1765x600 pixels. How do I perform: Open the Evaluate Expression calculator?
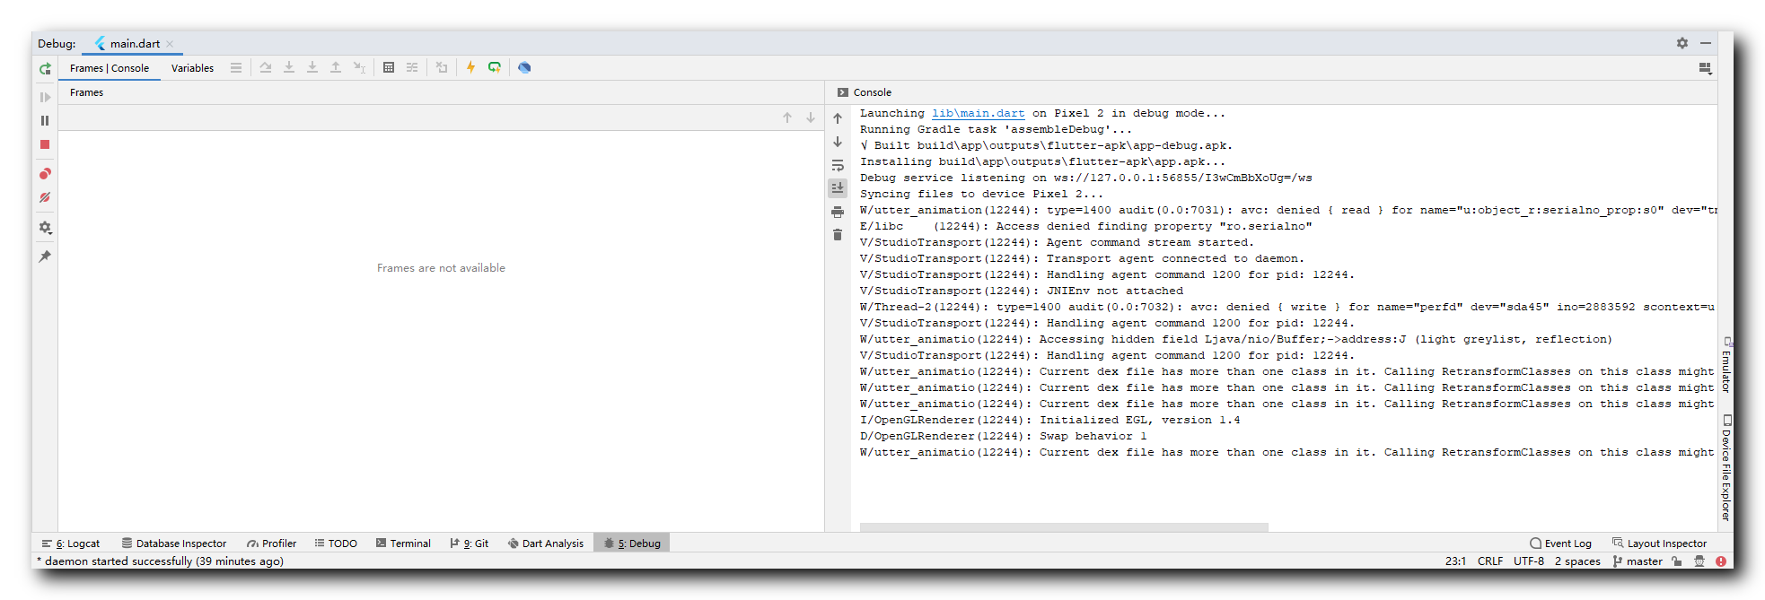[x=389, y=67]
